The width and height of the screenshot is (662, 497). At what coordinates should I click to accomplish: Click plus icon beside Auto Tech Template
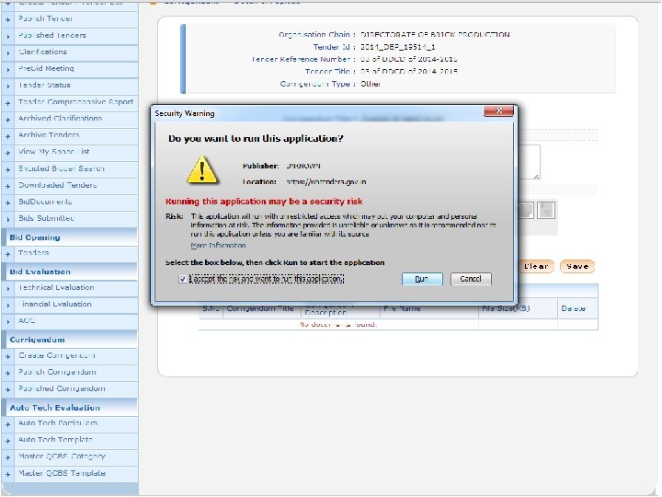click(x=7, y=441)
